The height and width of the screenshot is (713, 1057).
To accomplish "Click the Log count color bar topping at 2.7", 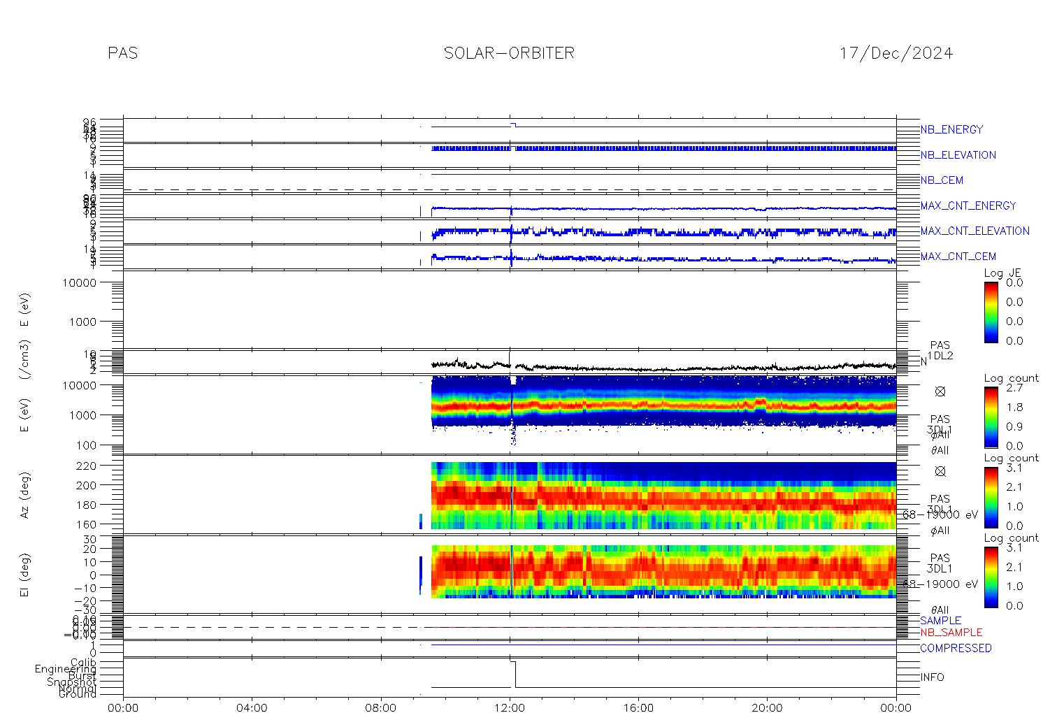I will (991, 417).
